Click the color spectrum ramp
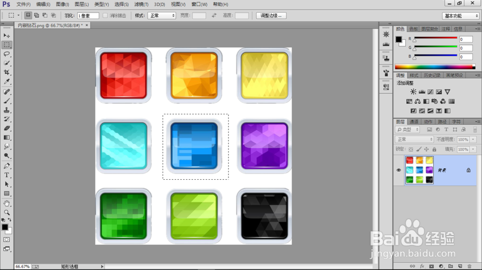482x270 pixels. coord(435,66)
